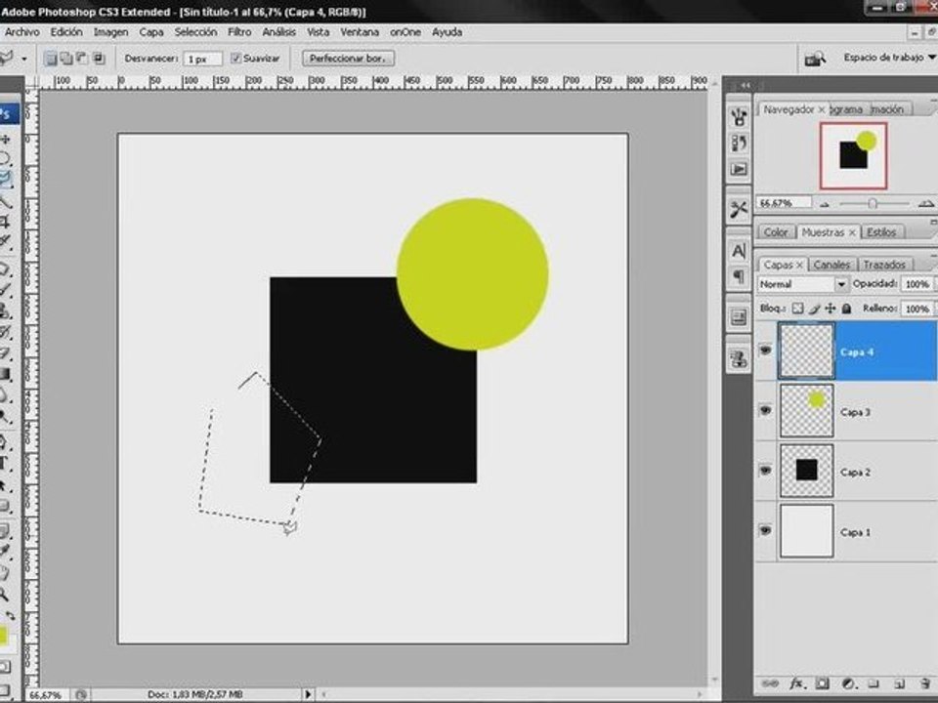Open the Archivo menu
This screenshot has height=703, width=938.
point(22,32)
